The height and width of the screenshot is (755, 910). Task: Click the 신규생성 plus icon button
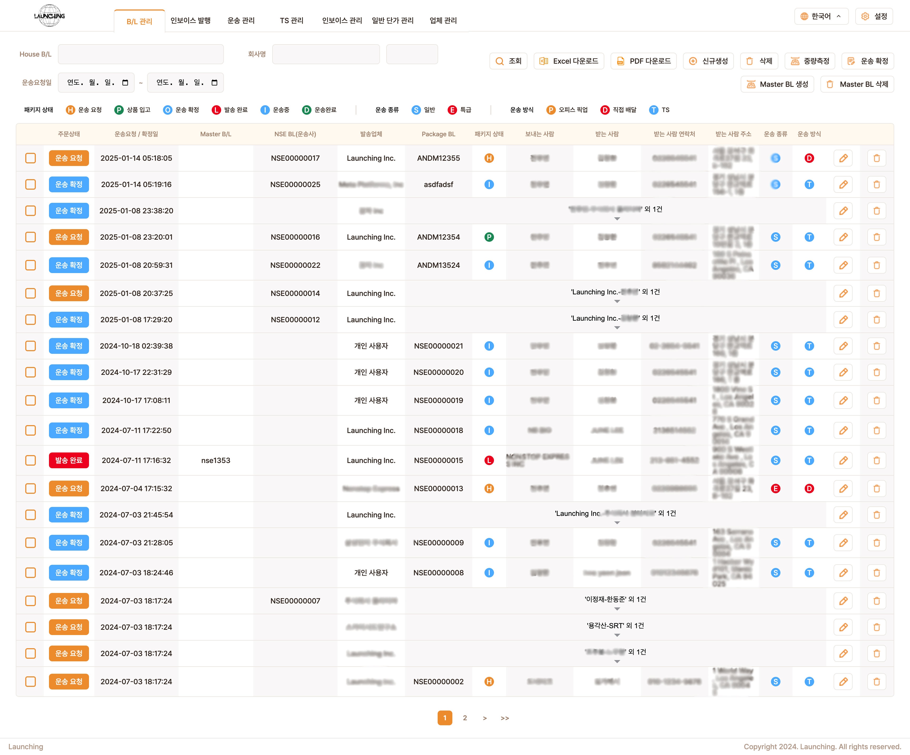point(693,61)
